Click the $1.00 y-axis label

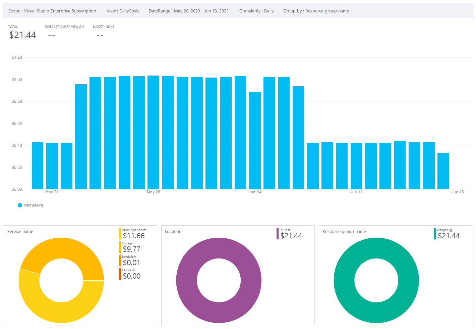pyautogui.click(x=17, y=79)
